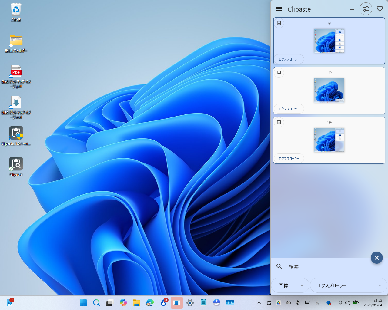This screenshot has height=310, width=388.
Task: Select the ごみ箱 recycle bin desktop icon
Action: [16, 12]
